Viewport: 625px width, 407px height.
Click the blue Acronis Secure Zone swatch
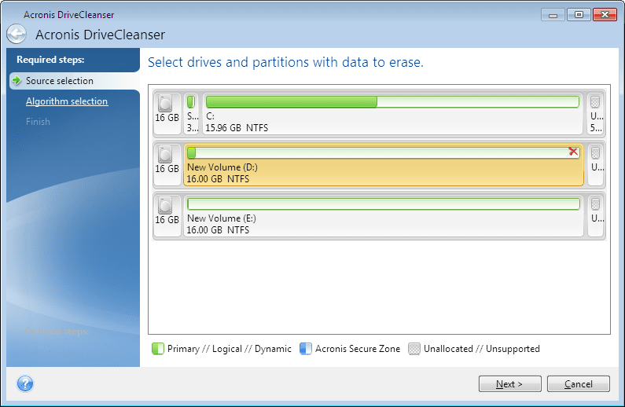306,349
